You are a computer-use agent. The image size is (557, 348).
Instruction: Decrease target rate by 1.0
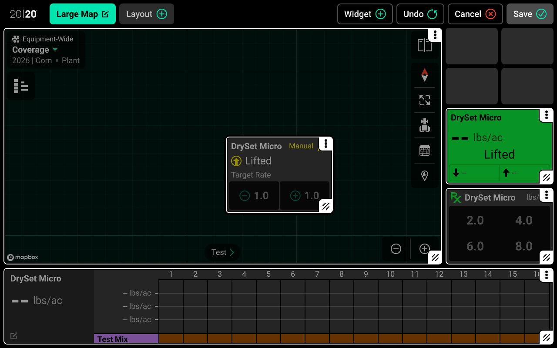click(255, 196)
